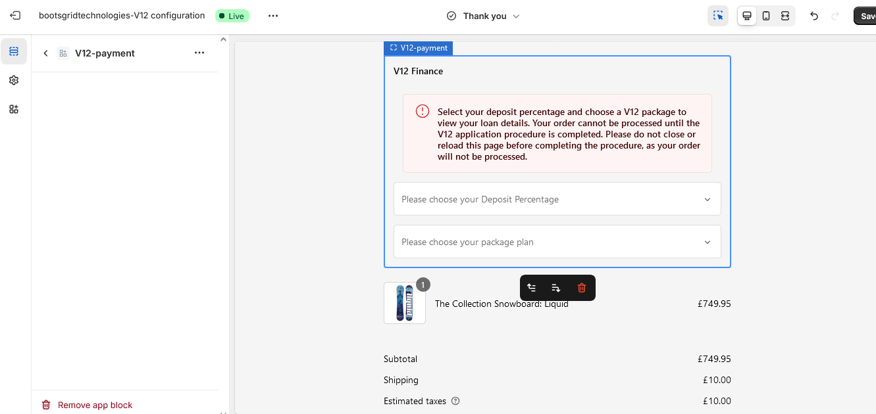876x414 pixels.
Task: Click the sidebar scroll up arrow
Action: tap(223, 40)
